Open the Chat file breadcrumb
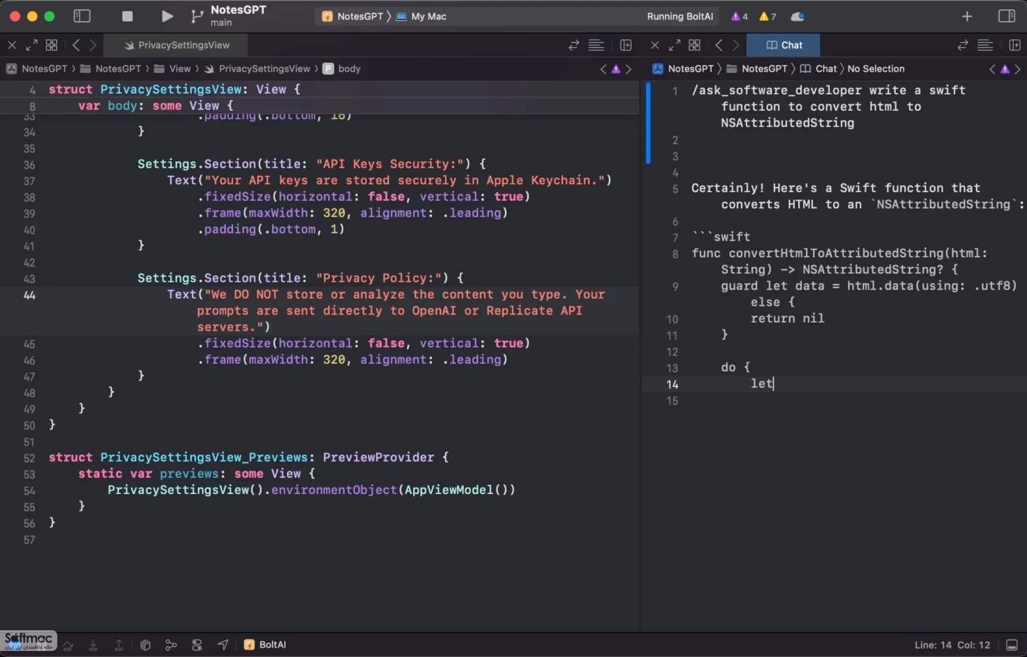Image resolution: width=1027 pixels, height=657 pixels. 818,69
